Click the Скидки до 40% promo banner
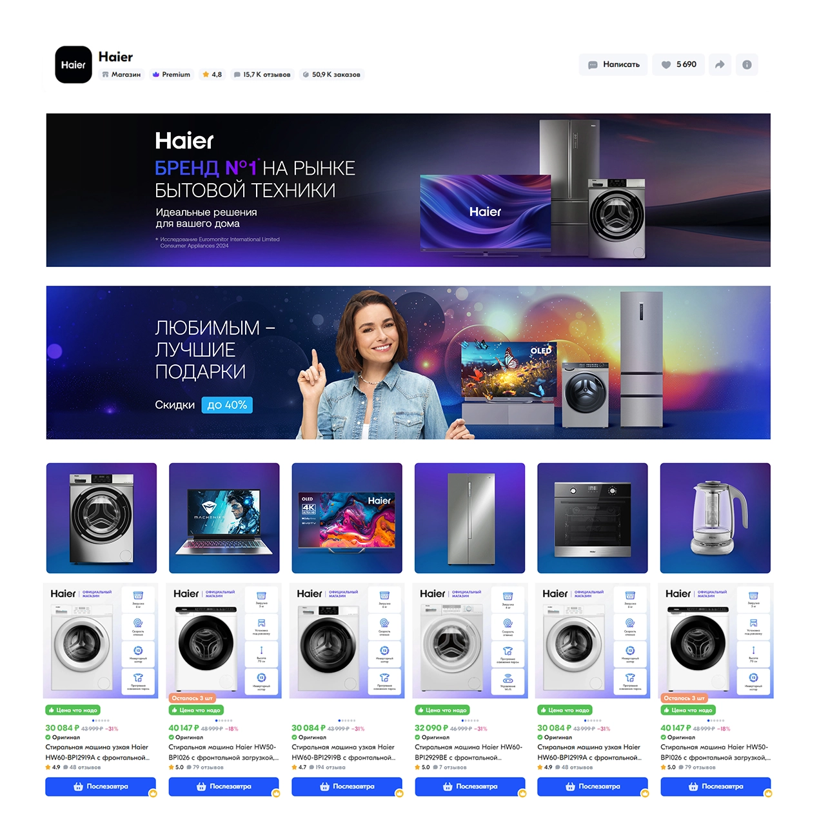The height and width of the screenshot is (828, 819). point(408,362)
